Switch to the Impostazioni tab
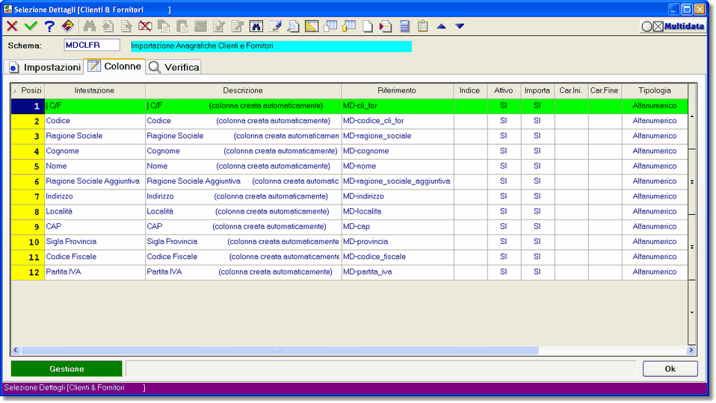The width and height of the screenshot is (716, 403). pos(44,67)
